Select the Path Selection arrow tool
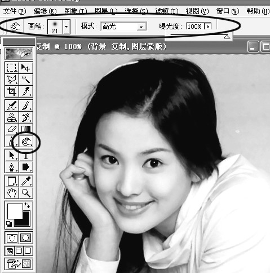The height and width of the screenshot is (273, 270). (12, 155)
